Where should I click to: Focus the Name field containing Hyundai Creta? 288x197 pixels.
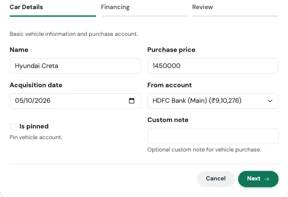(x=75, y=66)
